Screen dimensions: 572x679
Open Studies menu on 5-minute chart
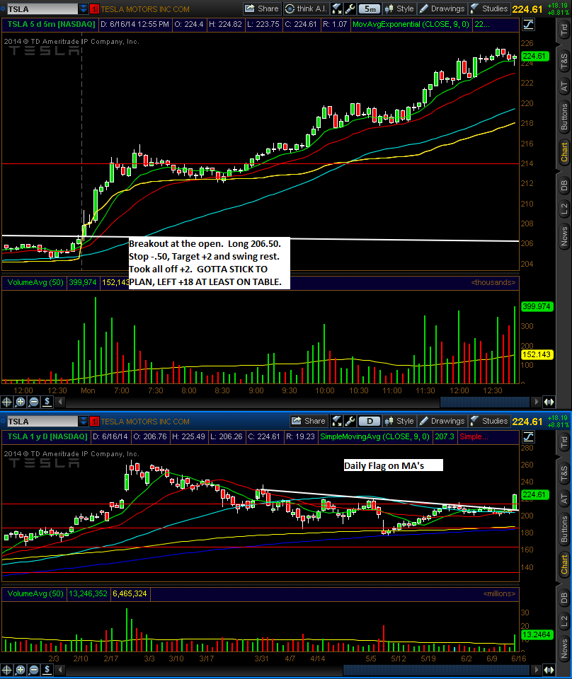pyautogui.click(x=489, y=8)
